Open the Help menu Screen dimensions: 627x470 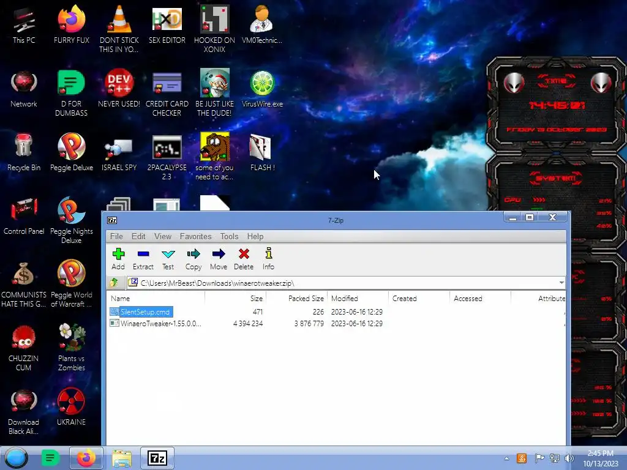(x=255, y=236)
